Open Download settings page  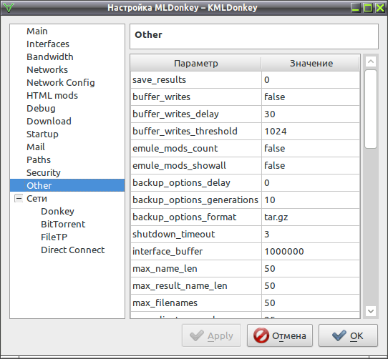49,121
